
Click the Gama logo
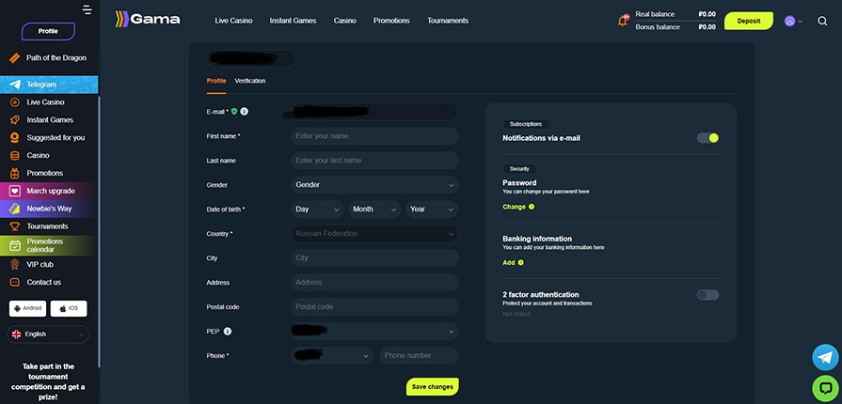(x=147, y=20)
